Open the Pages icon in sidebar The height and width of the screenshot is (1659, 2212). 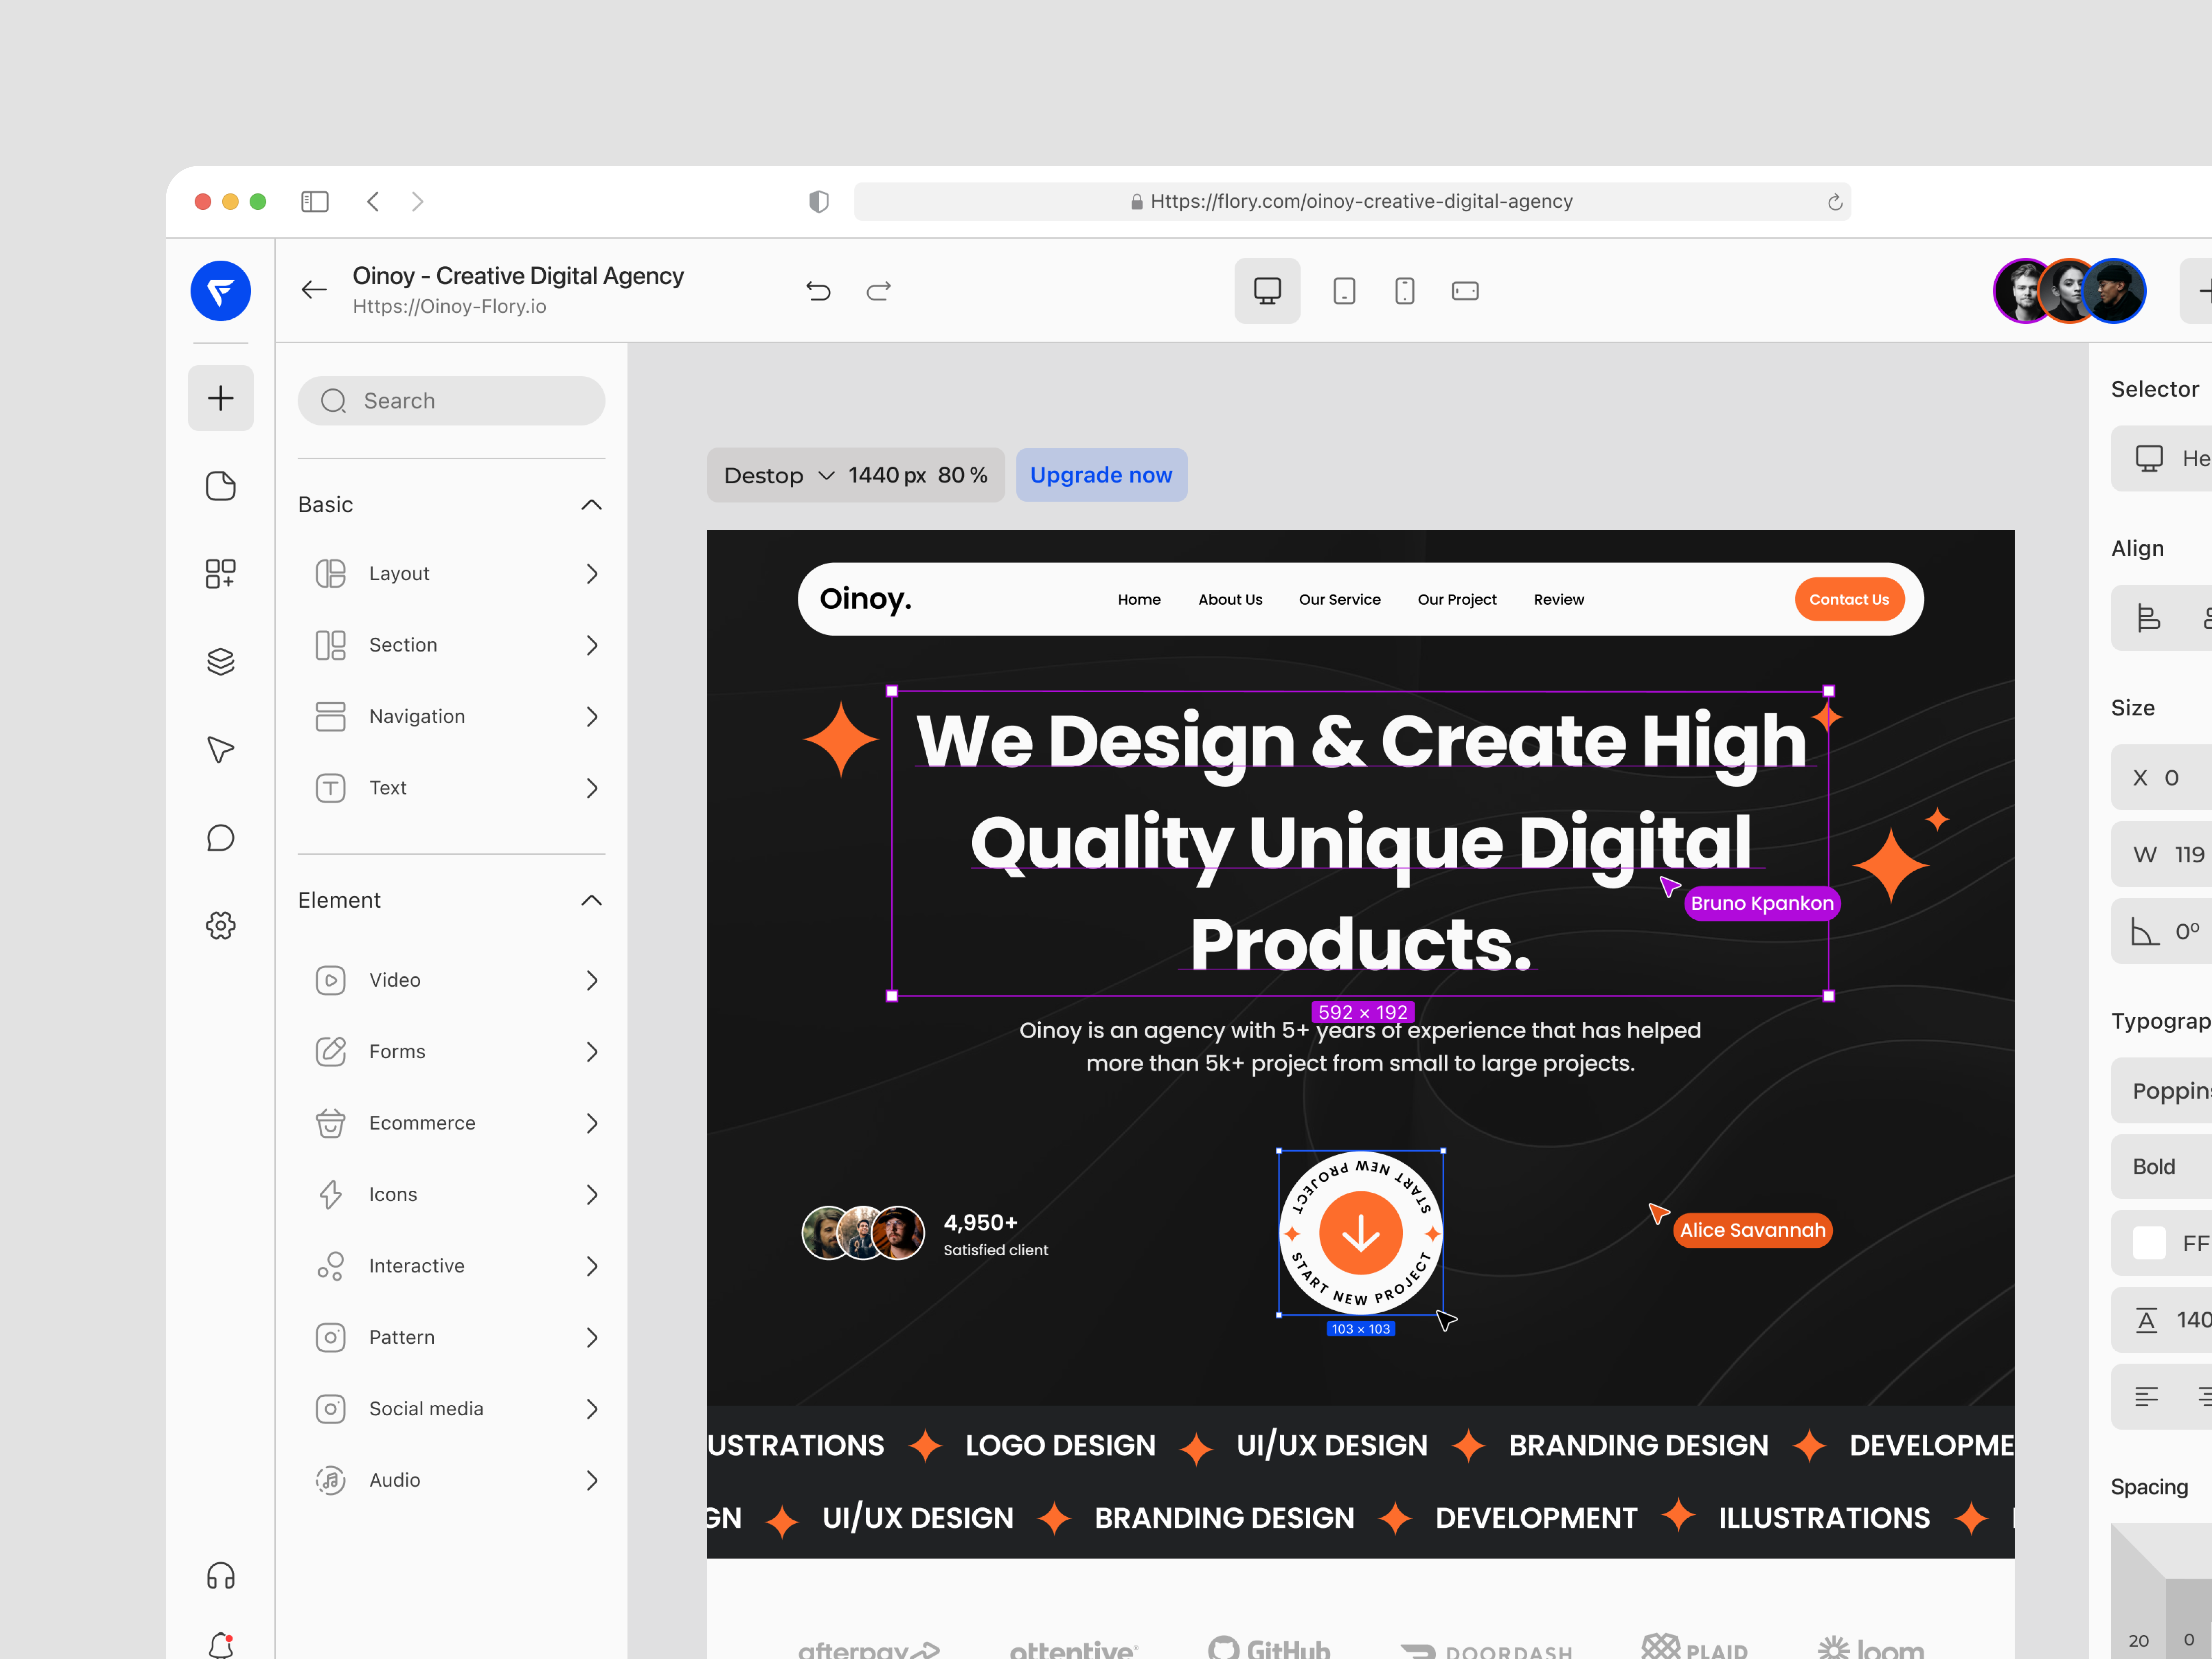(x=220, y=486)
